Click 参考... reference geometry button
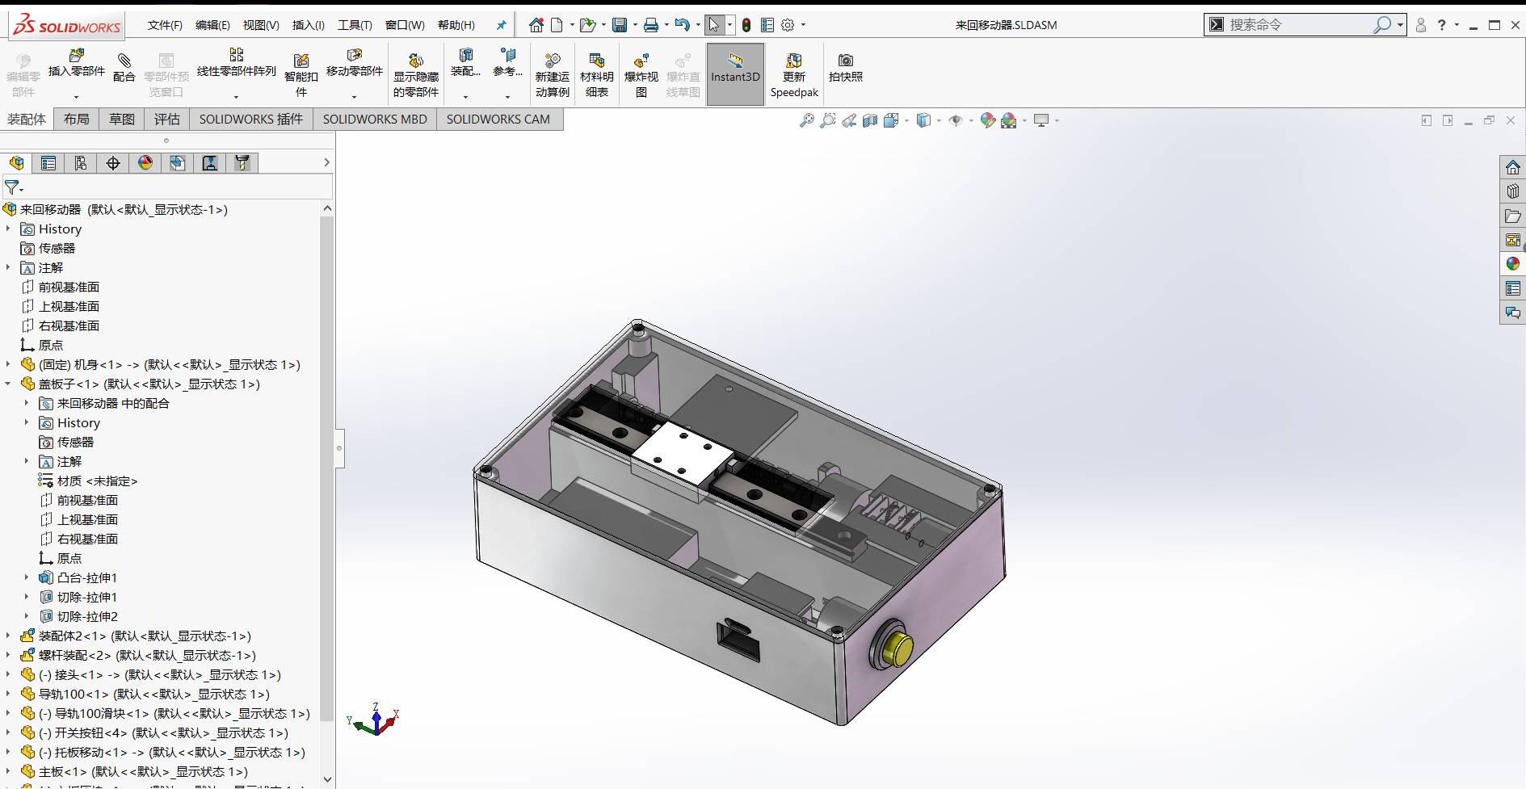The image size is (1526, 789). 508,63
